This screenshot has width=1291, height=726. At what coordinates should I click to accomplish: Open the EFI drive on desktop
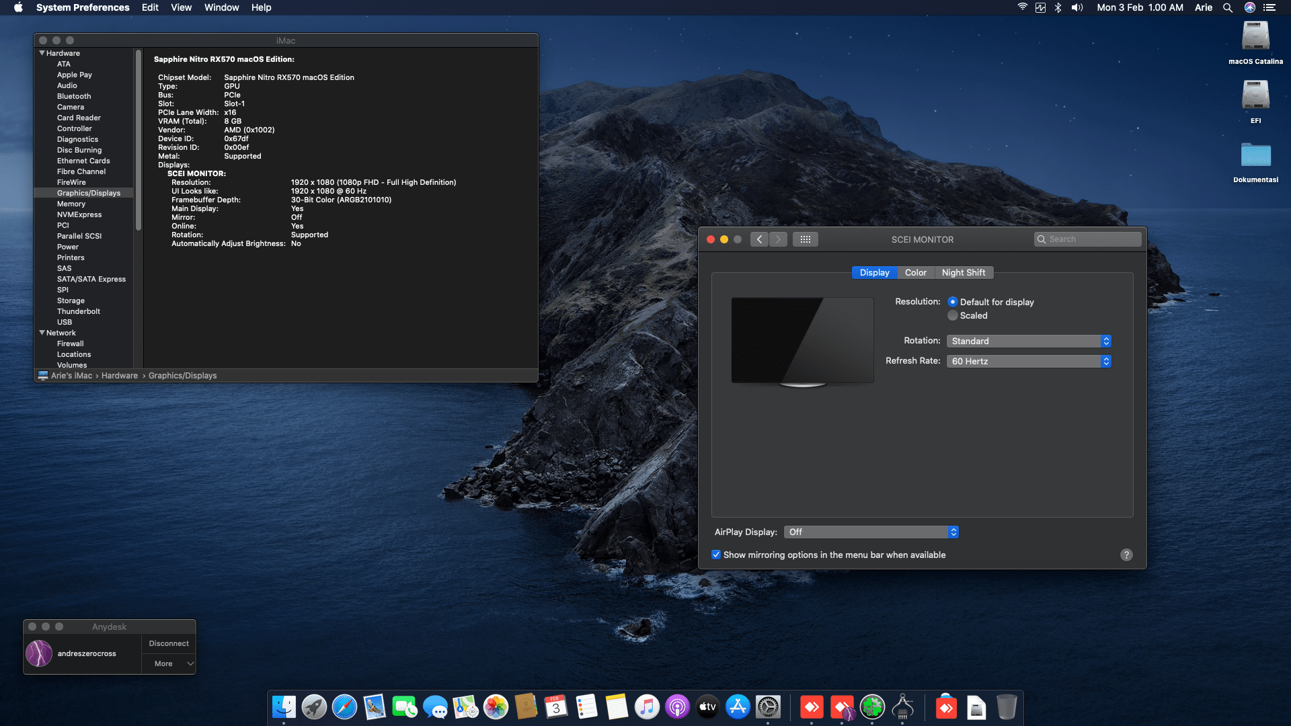pyautogui.click(x=1255, y=97)
